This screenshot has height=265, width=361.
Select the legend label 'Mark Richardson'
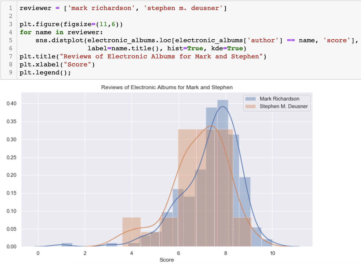coord(280,99)
